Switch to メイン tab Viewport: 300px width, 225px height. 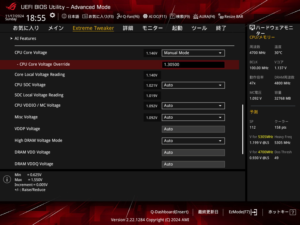(56, 28)
